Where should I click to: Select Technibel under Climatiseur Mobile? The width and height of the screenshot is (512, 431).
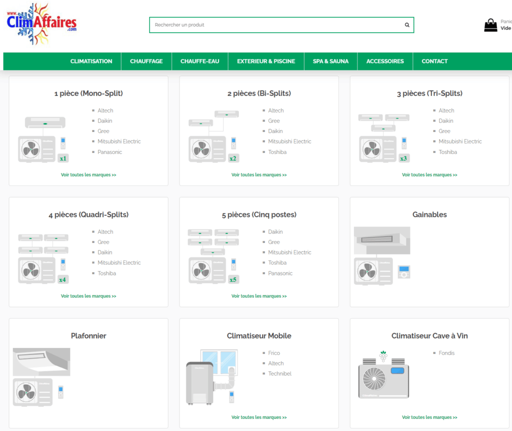(x=279, y=373)
